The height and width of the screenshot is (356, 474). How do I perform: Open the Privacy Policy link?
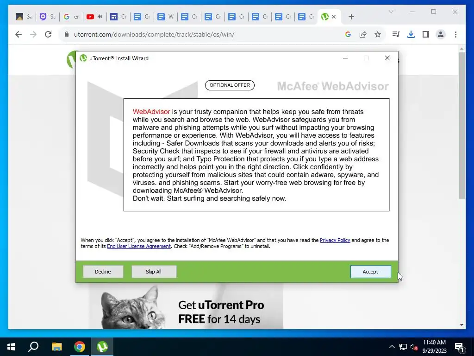coord(335,240)
